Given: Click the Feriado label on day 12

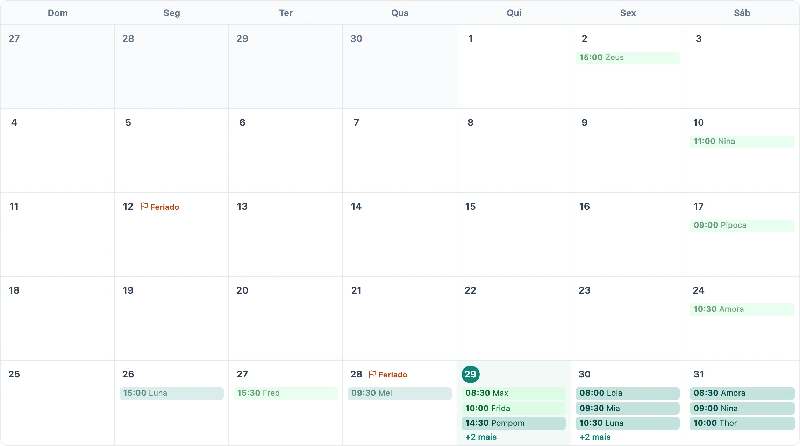Looking at the screenshot, I should [165, 207].
